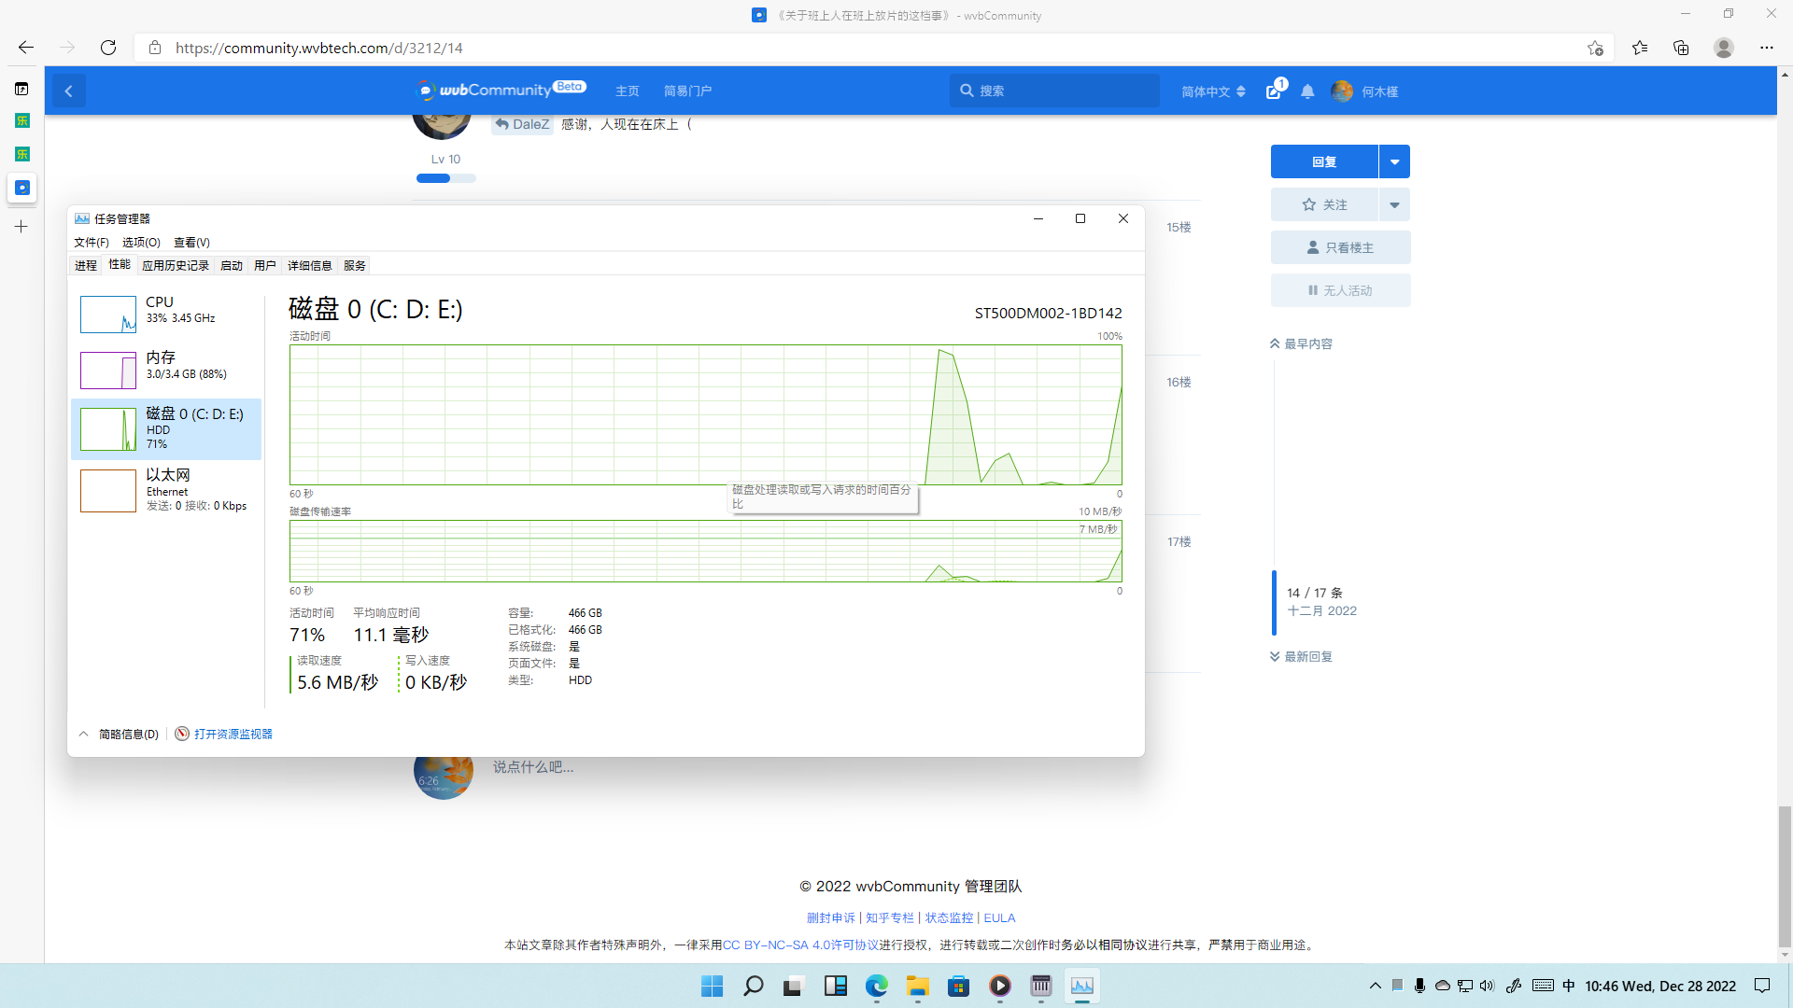
Task: Show hidden tray icons chevron
Action: click(1375, 986)
